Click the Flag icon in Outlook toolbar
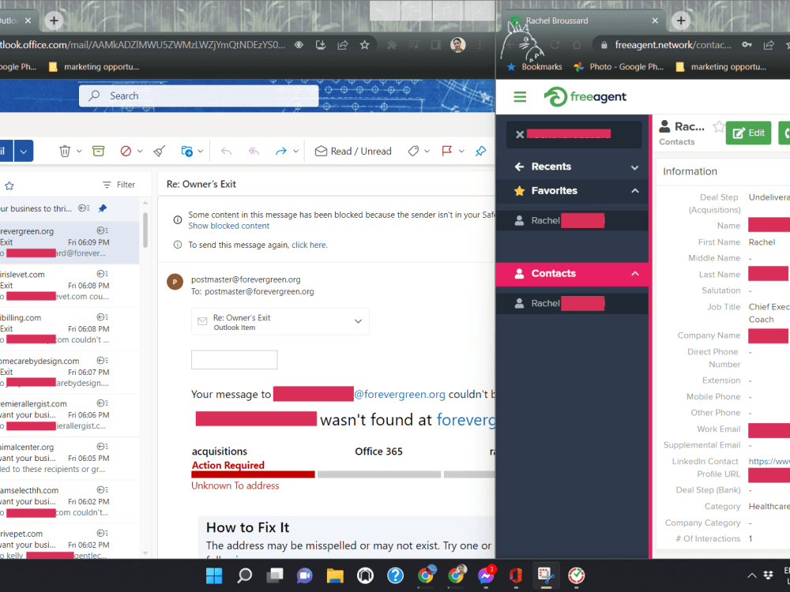The width and height of the screenshot is (790, 592). click(446, 151)
